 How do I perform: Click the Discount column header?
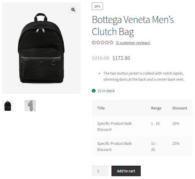(x=180, y=108)
